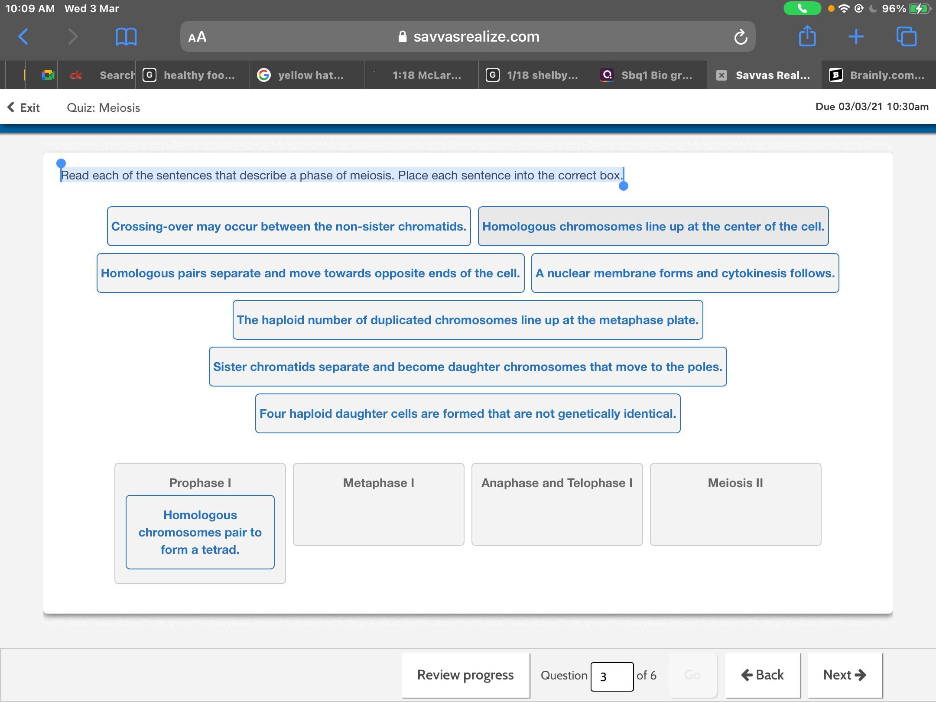Image resolution: width=936 pixels, height=702 pixels.
Task: Close the Savvas Realize tab
Action: tap(721, 75)
